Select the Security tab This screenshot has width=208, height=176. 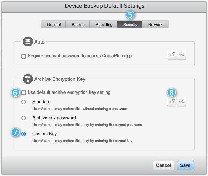130,24
